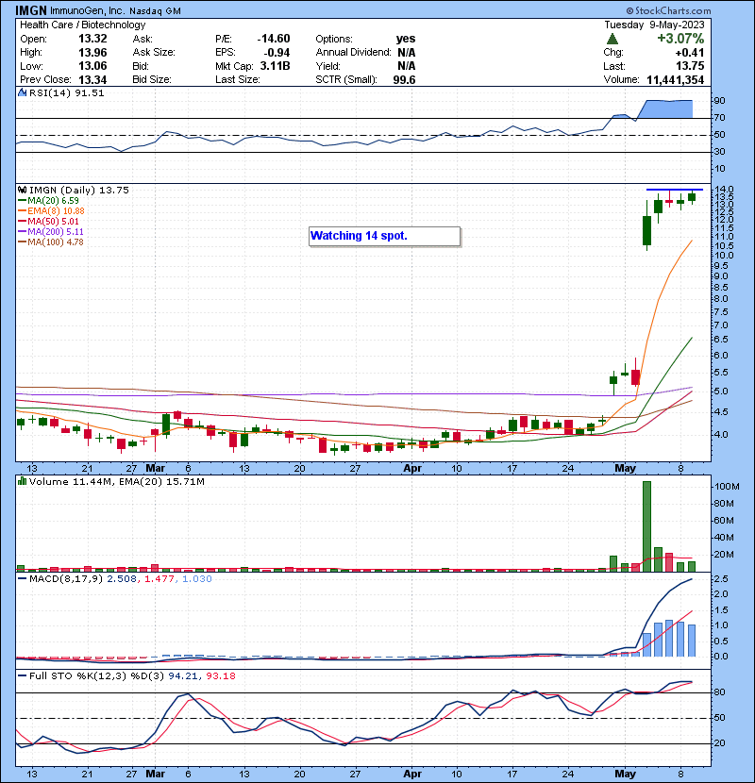Click the +3.07% percent change
The image size is (755, 783).
pyautogui.click(x=680, y=39)
